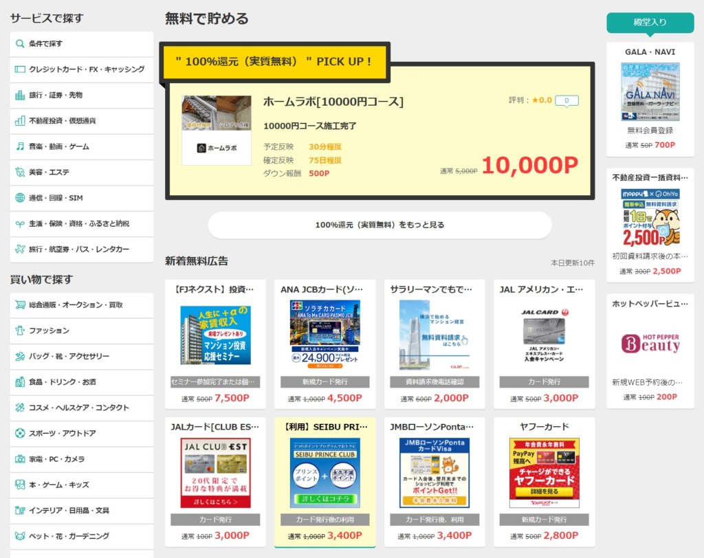
Task: Open the ファッション shopping category
Action: pos(81,331)
